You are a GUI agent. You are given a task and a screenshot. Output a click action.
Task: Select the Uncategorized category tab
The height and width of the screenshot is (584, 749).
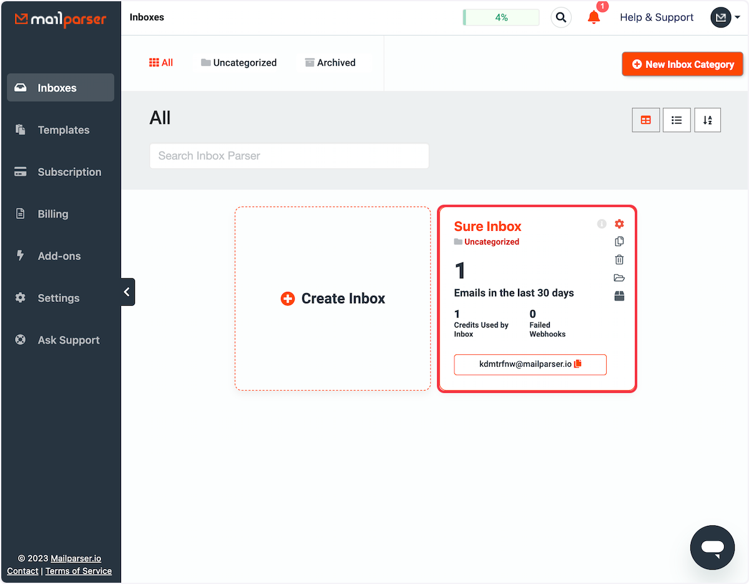[238, 62]
